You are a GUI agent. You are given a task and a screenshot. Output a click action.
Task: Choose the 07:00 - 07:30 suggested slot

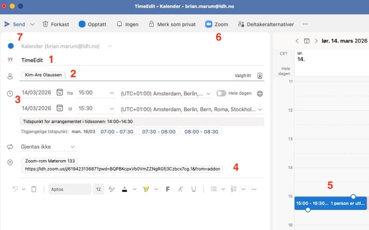[x=117, y=132]
